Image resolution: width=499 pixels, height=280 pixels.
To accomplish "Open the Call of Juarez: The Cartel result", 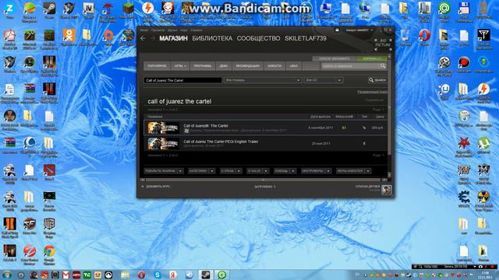I will [x=265, y=128].
